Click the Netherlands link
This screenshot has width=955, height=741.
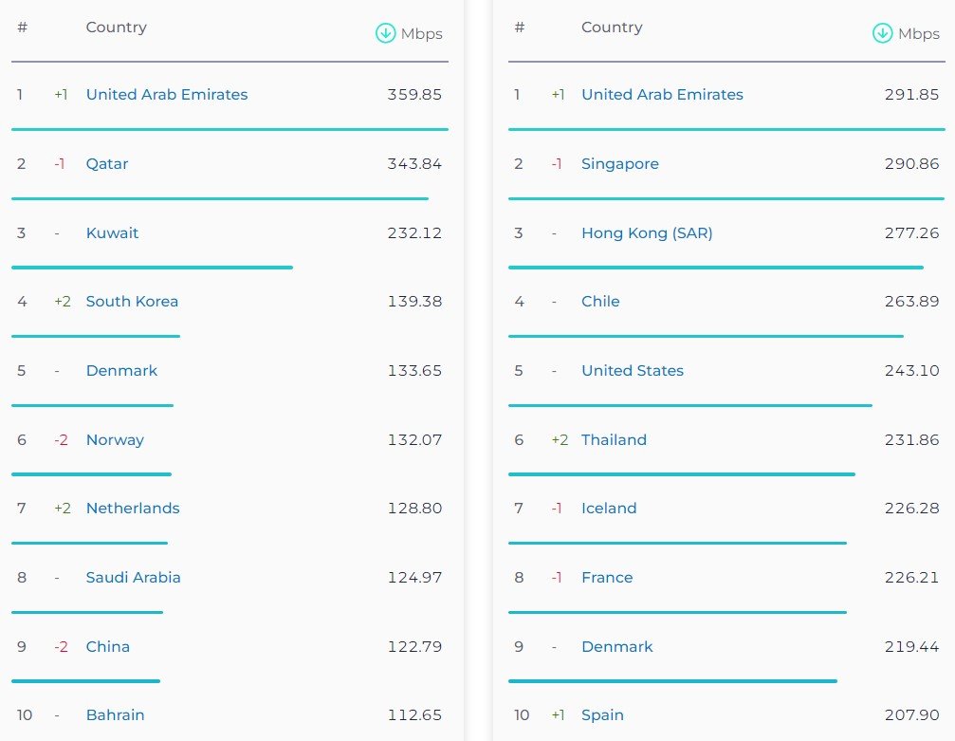133,509
